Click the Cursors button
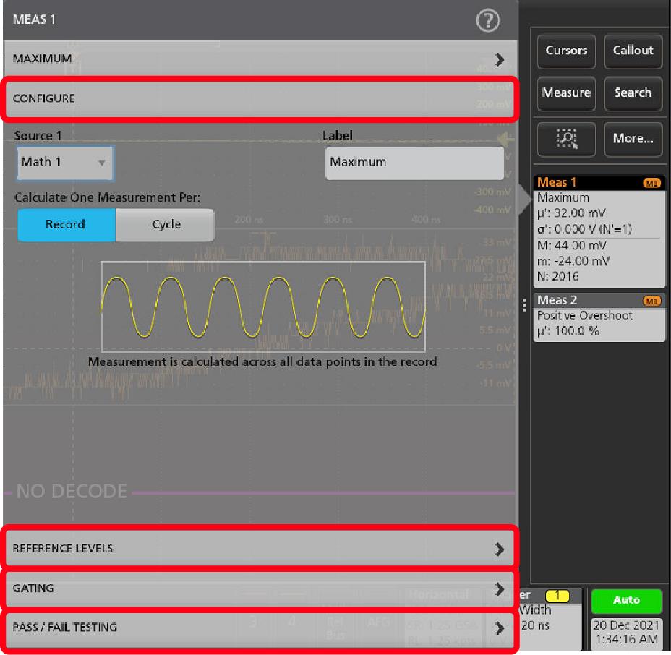This screenshot has width=671, height=655. click(x=566, y=51)
